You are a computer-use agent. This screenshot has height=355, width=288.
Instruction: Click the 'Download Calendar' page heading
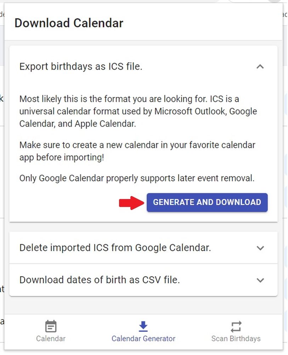[69, 23]
